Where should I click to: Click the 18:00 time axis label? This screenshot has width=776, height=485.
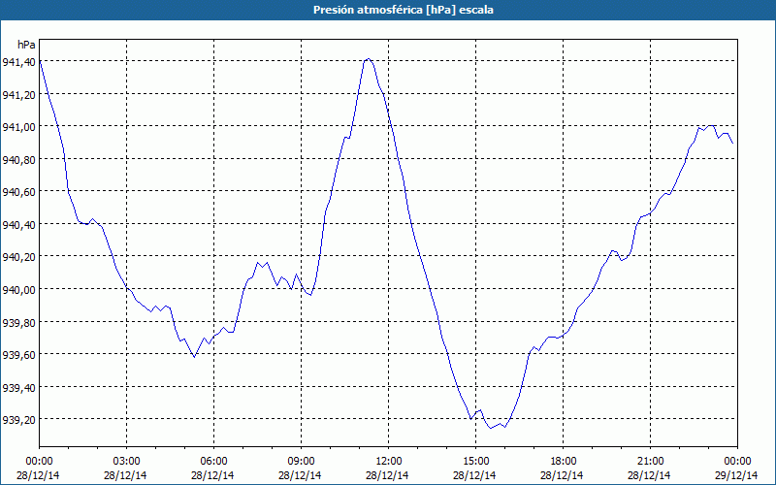564,462
